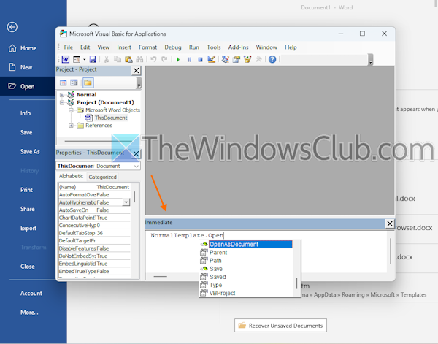The image size is (438, 344).
Task: Click View Code icon in Project pane
Action: [64, 83]
